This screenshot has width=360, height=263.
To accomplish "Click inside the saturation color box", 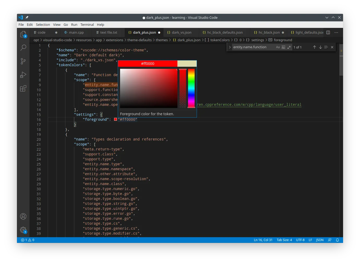I will pyautogui.click(x=149, y=88).
